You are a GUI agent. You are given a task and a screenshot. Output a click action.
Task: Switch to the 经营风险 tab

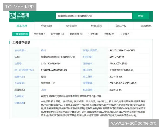(x=47, y=26)
